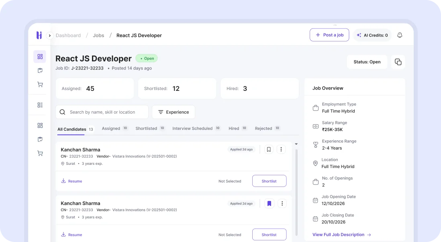This screenshot has height=242, width=441.
Task: Bookmark the first Kanchan Sharma candidate
Action: click(x=269, y=149)
